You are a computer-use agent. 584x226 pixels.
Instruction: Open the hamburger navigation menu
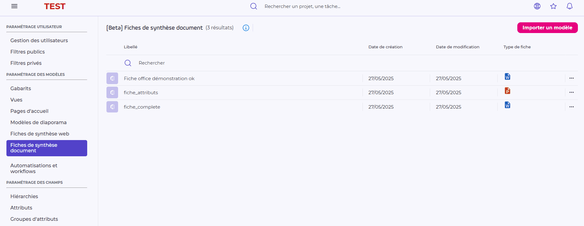coord(14,6)
